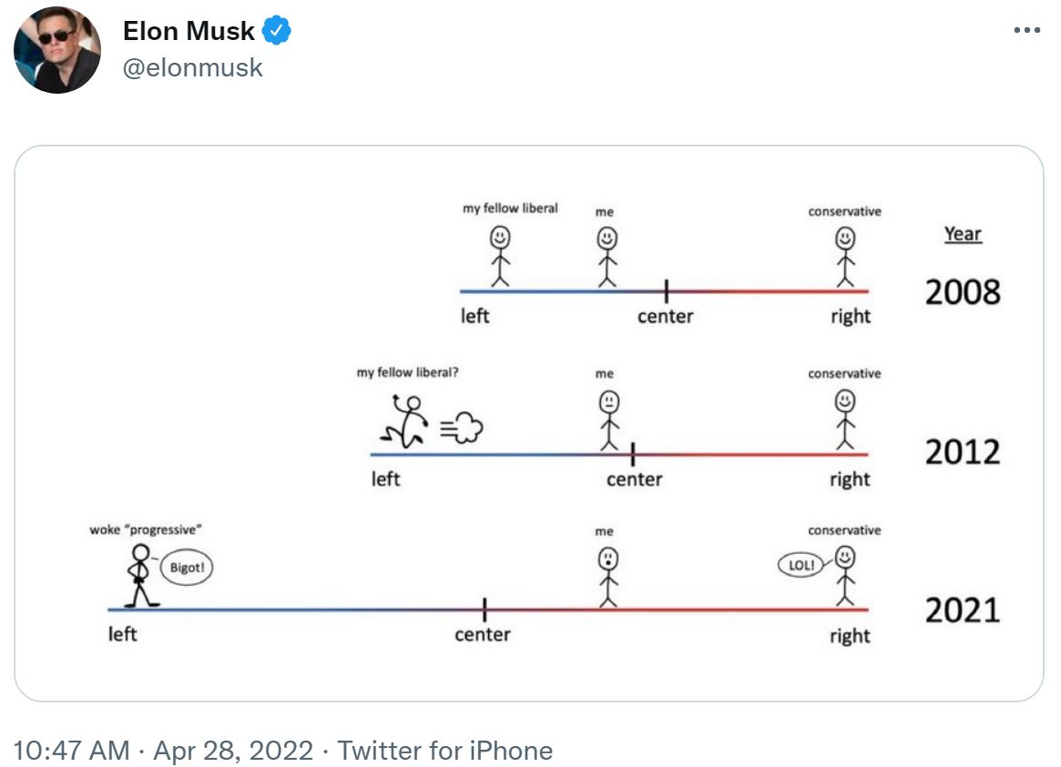Click the blue verified checkmark badge
1061x767 pixels.
pyautogui.click(x=277, y=32)
